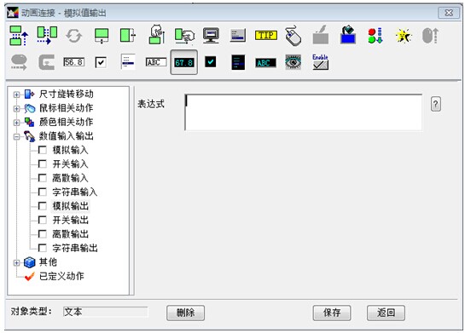Image resolution: width=465 pixels, height=333 pixels.
Task: Select the vertical move animation icon
Action: click(19, 36)
